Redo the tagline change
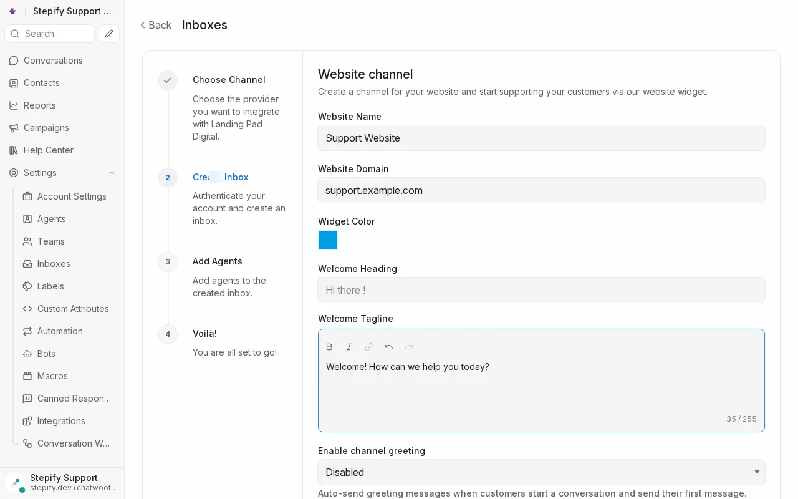The image size is (798, 499). tap(409, 347)
